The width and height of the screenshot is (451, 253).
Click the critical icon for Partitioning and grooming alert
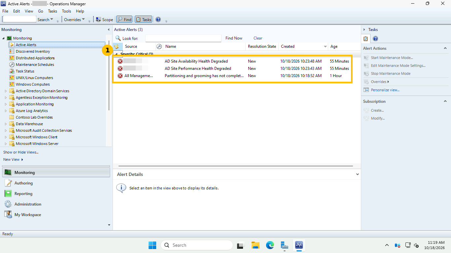[120, 76]
